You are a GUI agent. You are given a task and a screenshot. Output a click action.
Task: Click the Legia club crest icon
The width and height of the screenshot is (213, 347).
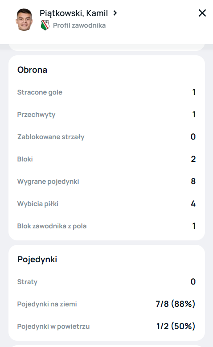[x=45, y=25]
